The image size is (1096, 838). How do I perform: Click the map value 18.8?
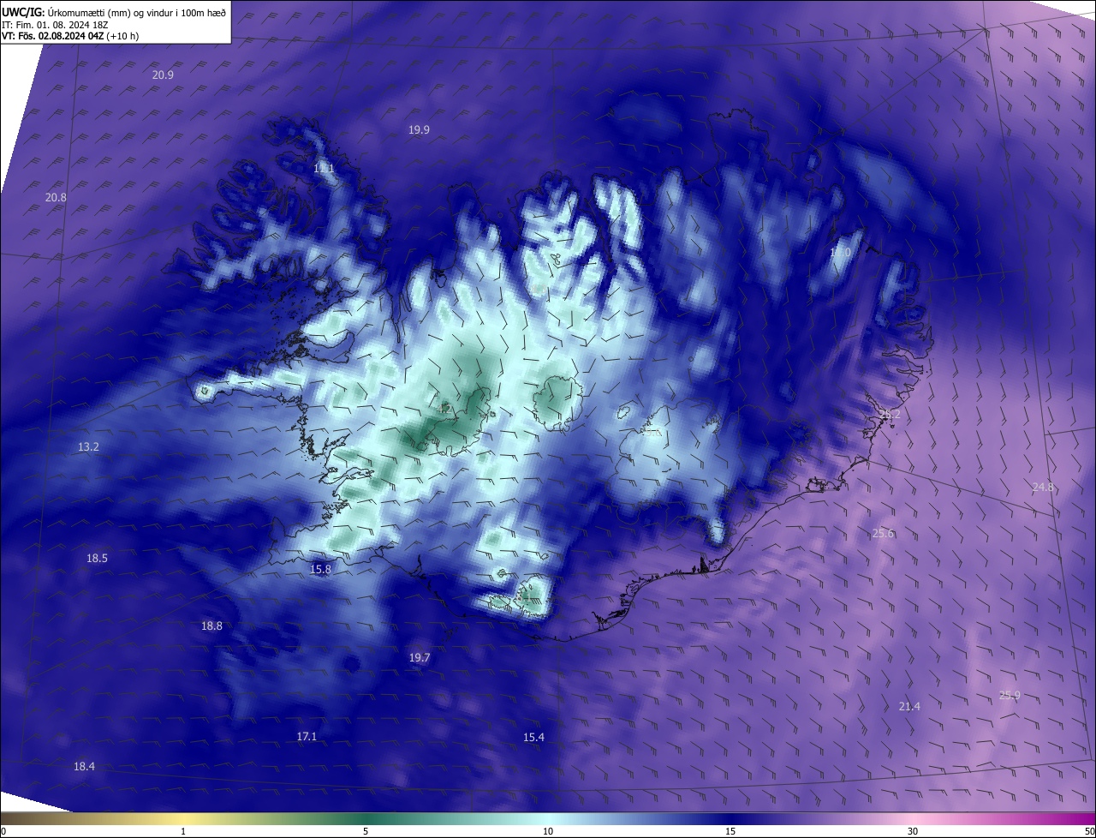point(211,626)
